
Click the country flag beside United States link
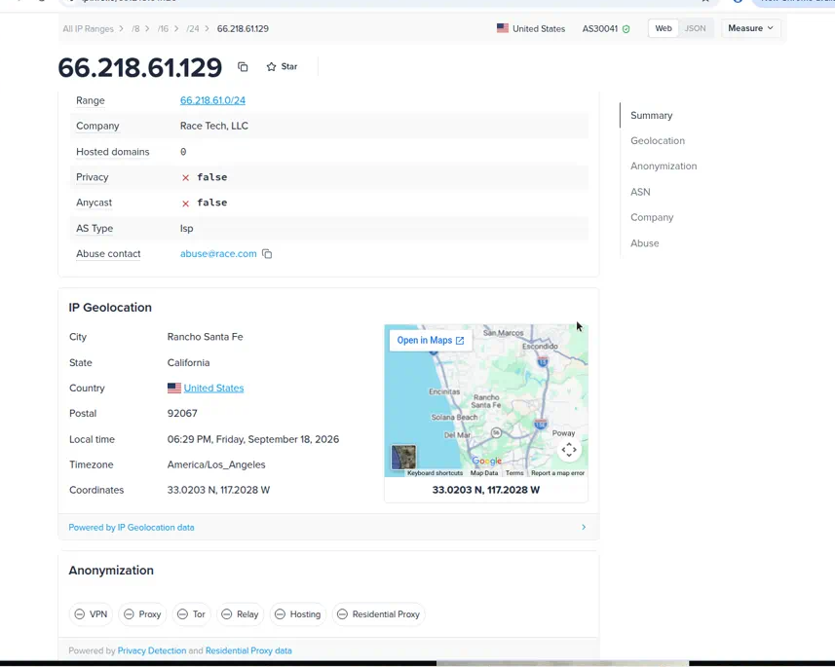pyautogui.click(x=174, y=389)
